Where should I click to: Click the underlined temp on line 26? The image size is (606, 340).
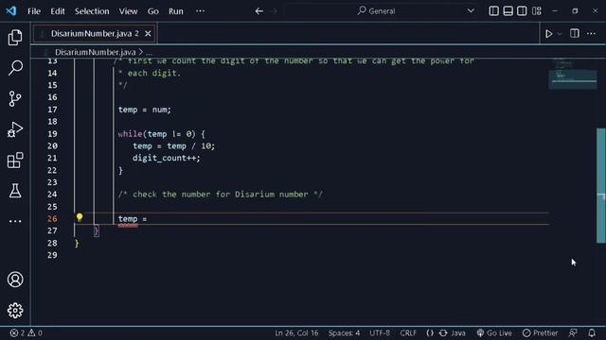pyautogui.click(x=128, y=219)
